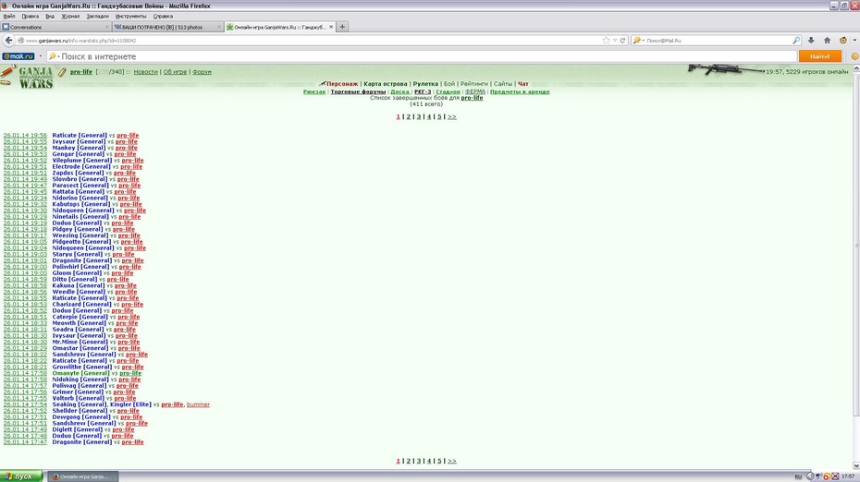Click the page scrollbar up arrow

pyautogui.click(x=856, y=70)
